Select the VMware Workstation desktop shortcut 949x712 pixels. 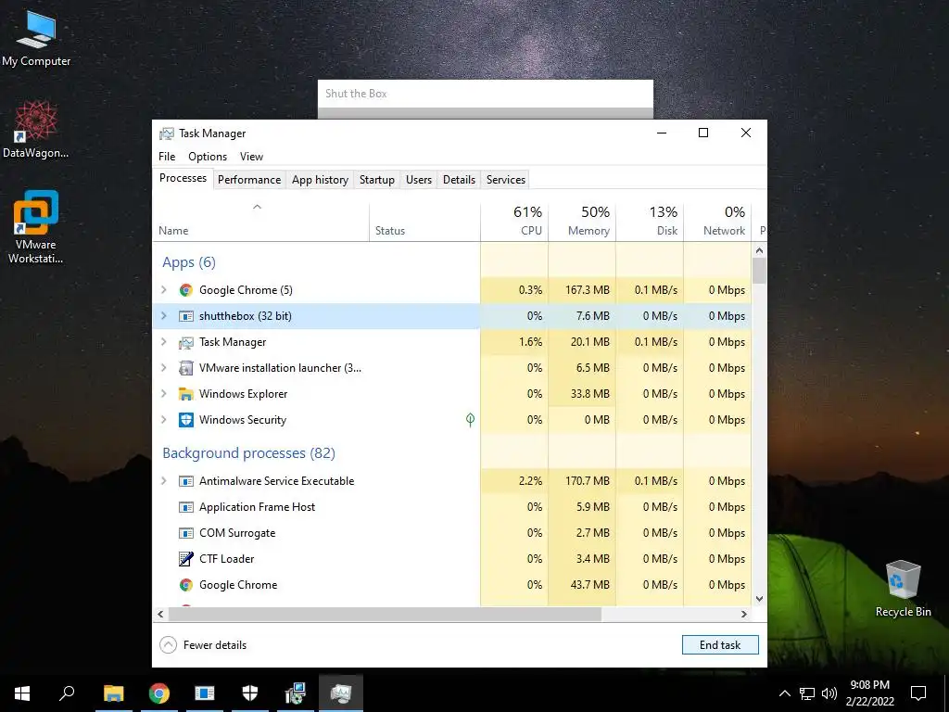click(36, 227)
